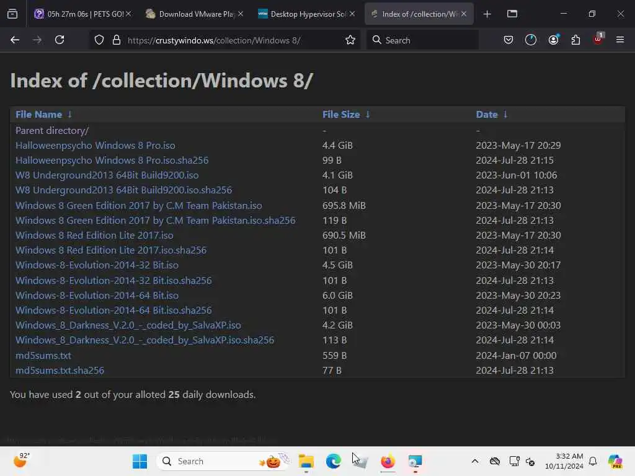Open the extensions puzzle icon
This screenshot has height=476, width=635.
(x=575, y=40)
